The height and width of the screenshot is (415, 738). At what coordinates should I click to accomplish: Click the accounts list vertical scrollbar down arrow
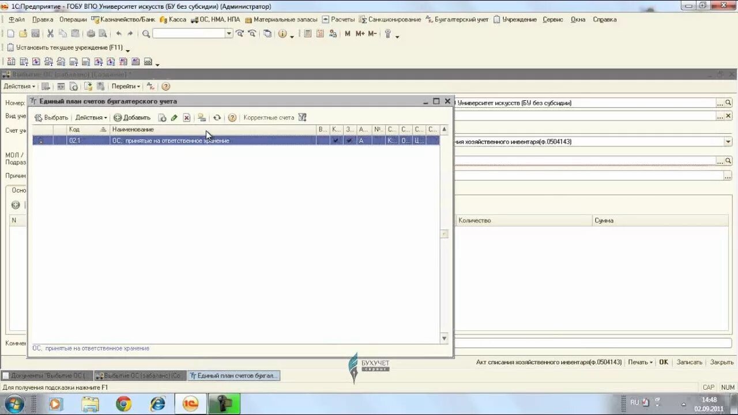tap(444, 338)
